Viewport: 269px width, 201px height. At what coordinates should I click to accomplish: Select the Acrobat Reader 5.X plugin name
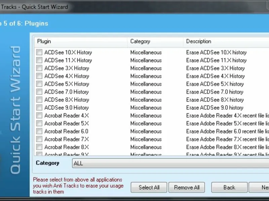pos(67,123)
